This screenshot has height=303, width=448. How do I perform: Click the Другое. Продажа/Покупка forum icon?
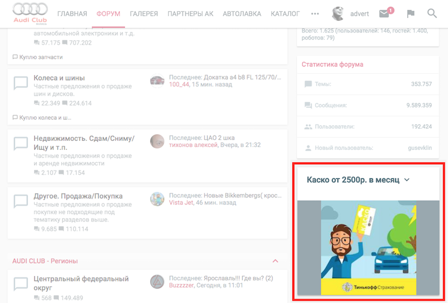(21, 201)
